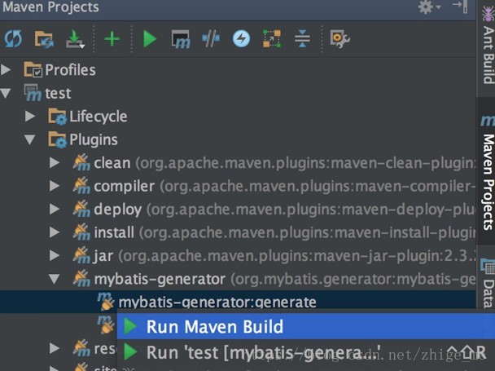Open the Maven Projects side tab
This screenshot has height=371, width=495.
[x=488, y=172]
